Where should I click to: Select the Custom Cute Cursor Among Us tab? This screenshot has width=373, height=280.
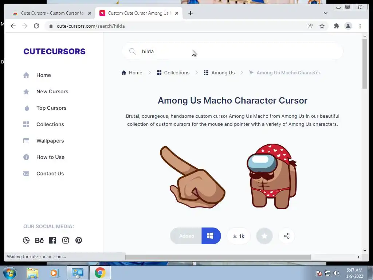pyautogui.click(x=139, y=13)
